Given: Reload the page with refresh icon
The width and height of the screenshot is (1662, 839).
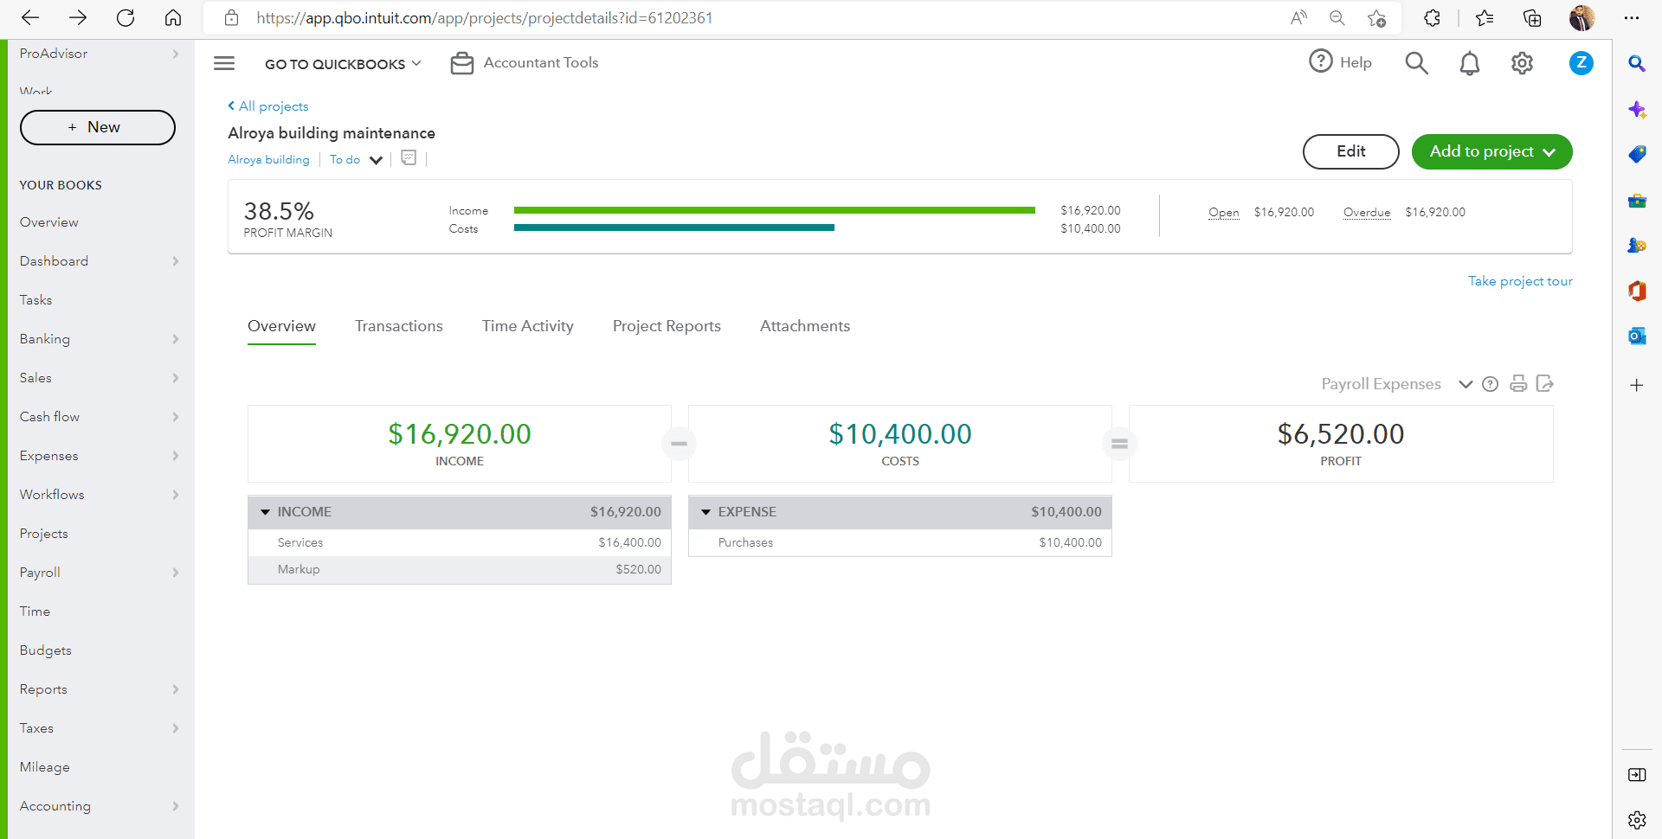Looking at the screenshot, I should [126, 17].
